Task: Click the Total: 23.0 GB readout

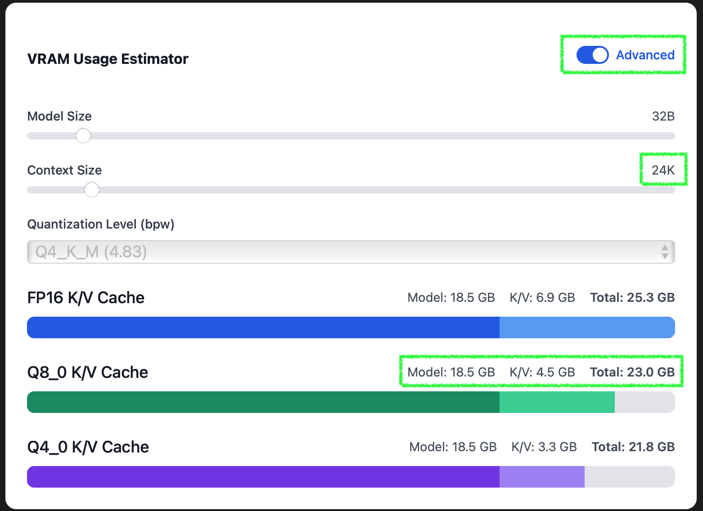Action: click(632, 372)
